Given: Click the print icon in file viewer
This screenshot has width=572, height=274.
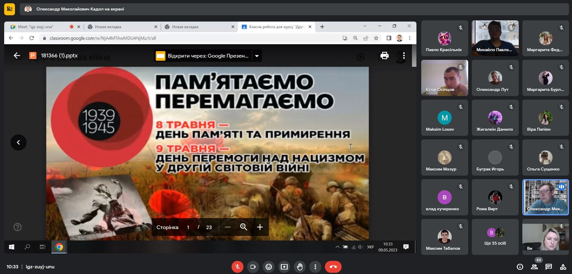Looking at the screenshot, I should pos(384,56).
